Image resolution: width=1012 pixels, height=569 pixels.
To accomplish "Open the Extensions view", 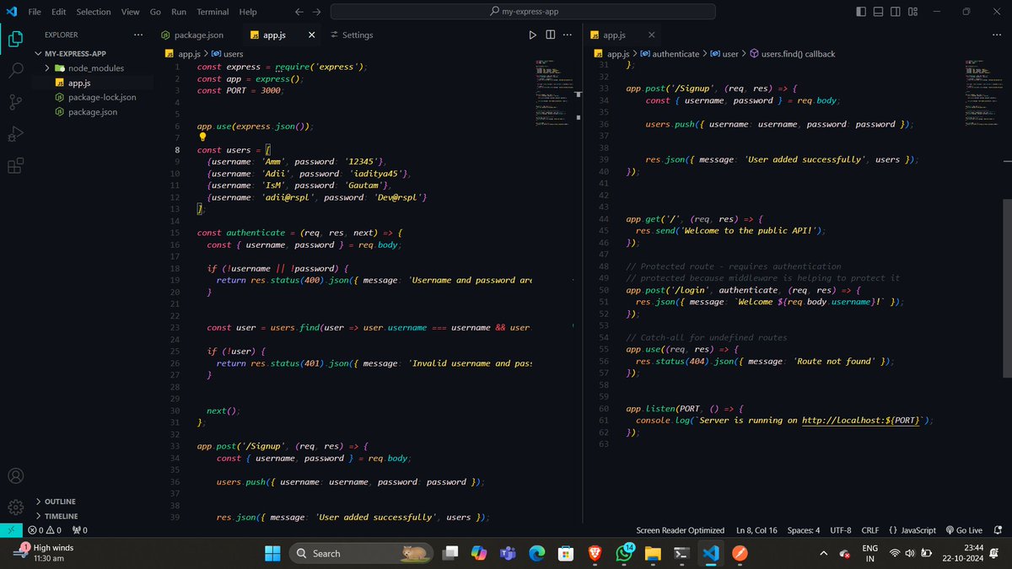I will 15,166.
